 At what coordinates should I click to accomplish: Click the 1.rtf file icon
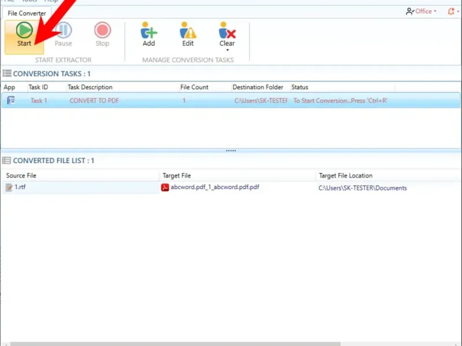pos(9,187)
